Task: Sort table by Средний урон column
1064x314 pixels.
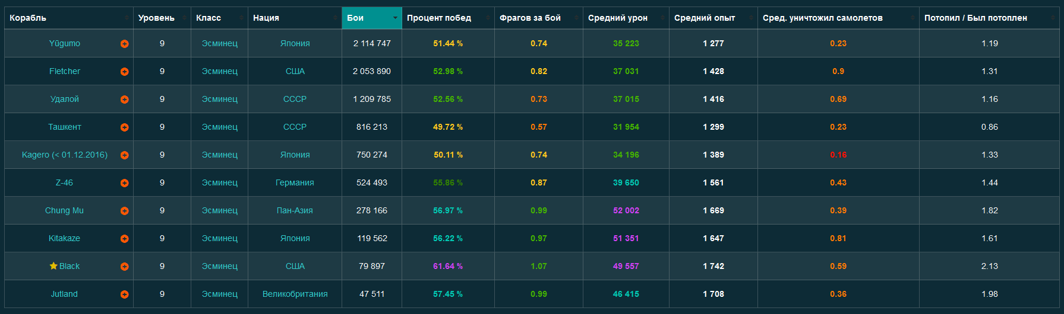Action: click(x=626, y=18)
